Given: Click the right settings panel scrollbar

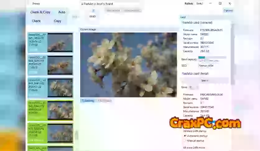Looking at the screenshot, I should point(233,54).
